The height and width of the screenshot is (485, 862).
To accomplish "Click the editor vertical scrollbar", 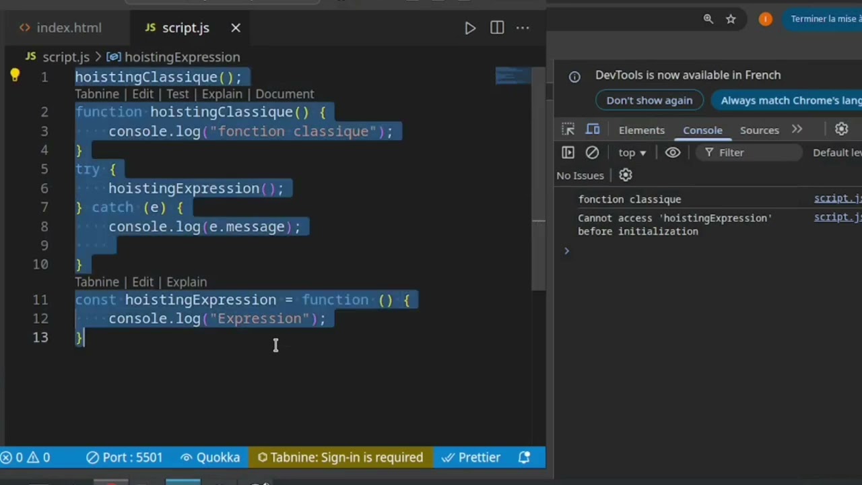I will click(538, 179).
